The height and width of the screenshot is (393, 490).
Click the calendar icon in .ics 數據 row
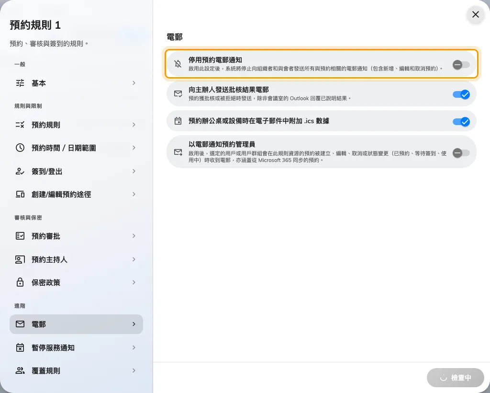click(178, 121)
